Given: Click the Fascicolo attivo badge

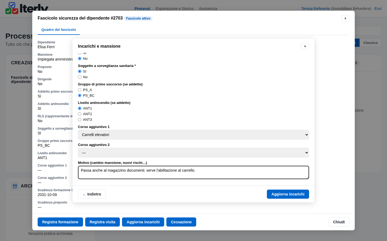Looking at the screenshot, I should coord(138,18).
